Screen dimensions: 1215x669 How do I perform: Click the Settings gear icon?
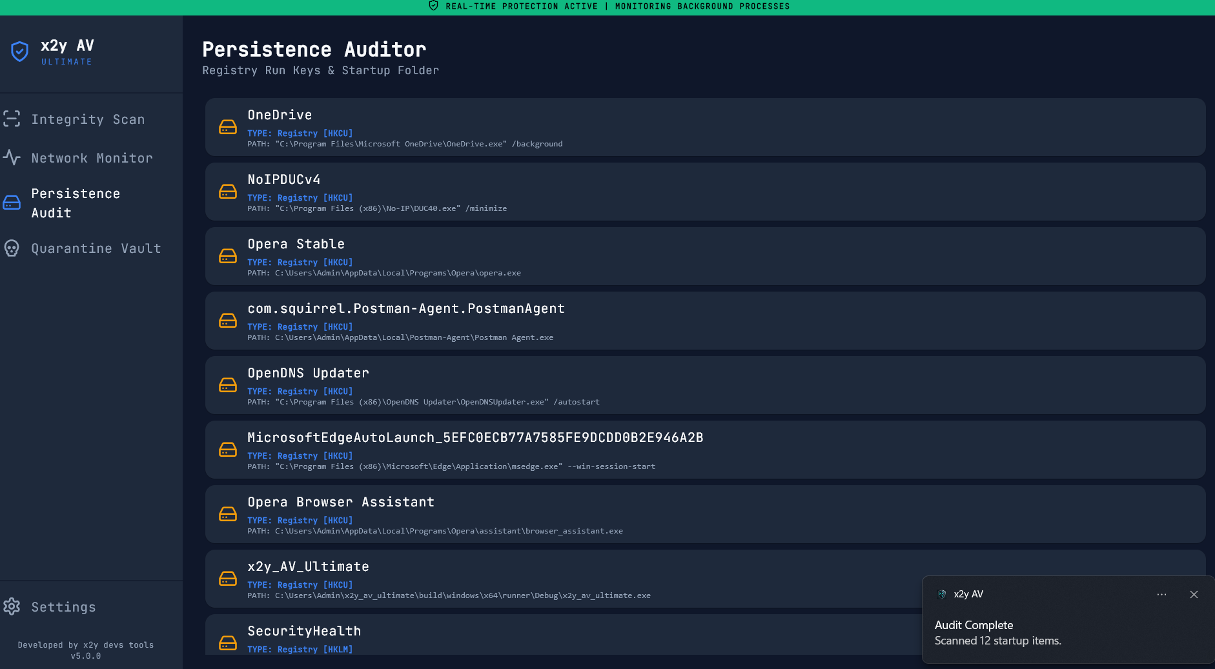point(12,606)
